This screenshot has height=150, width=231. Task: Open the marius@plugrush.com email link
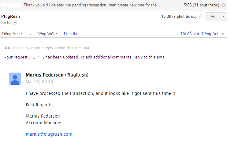click(x=49, y=134)
